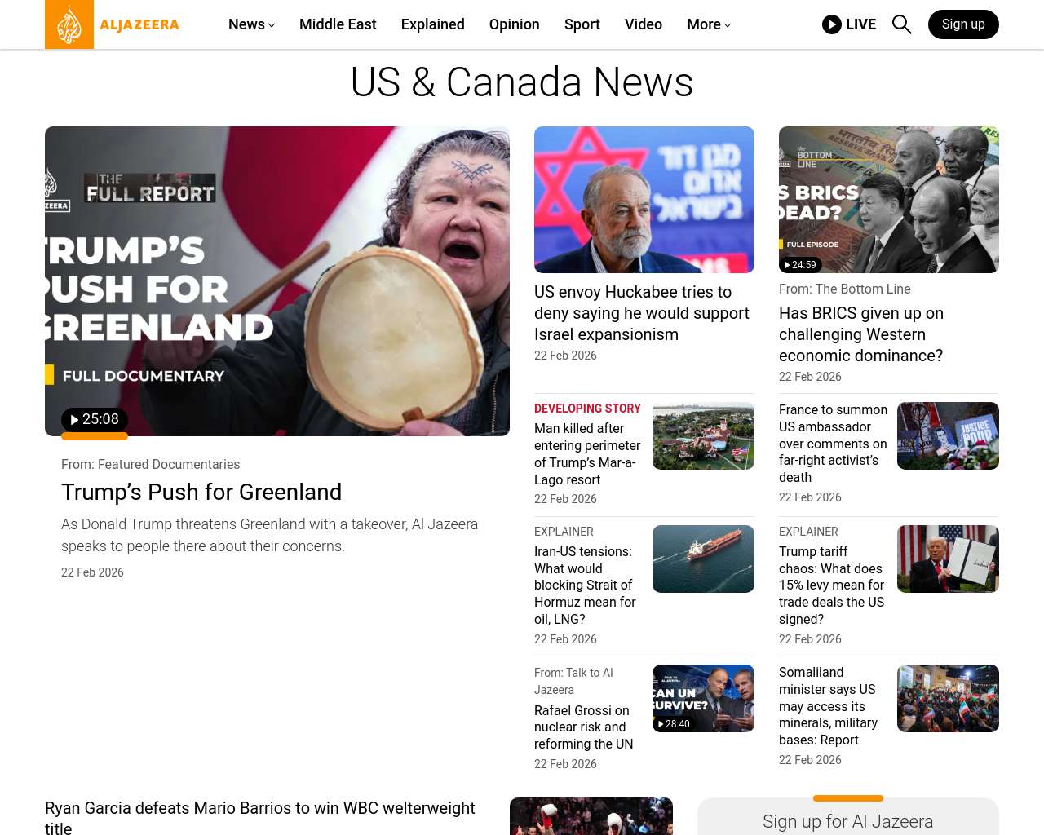Open Trump tariff chaos explainer thumbnail
Viewport: 1044px width, 835px height.
(948, 559)
